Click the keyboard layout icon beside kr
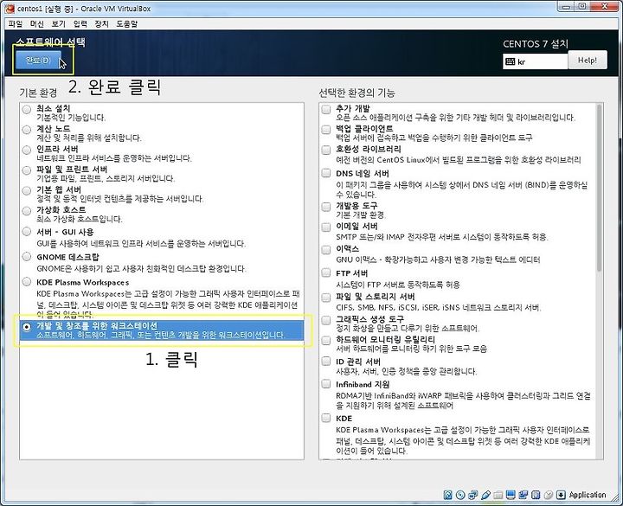 point(510,61)
